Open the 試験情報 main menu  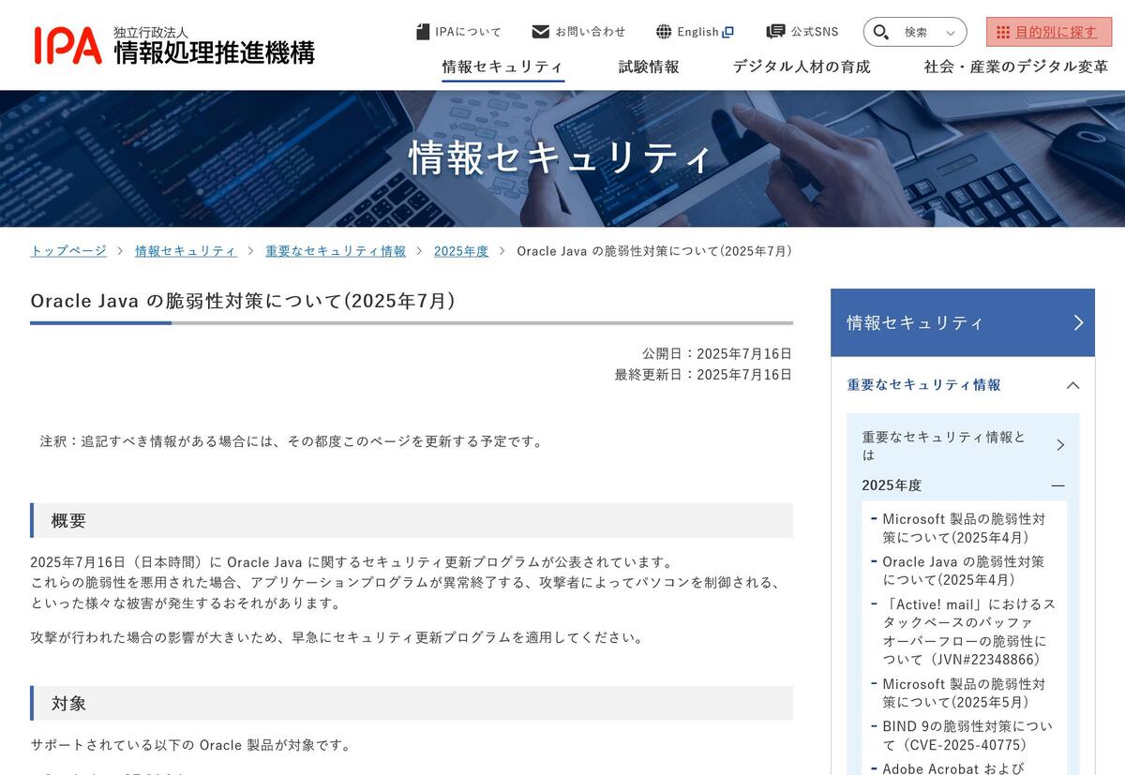pos(649,67)
